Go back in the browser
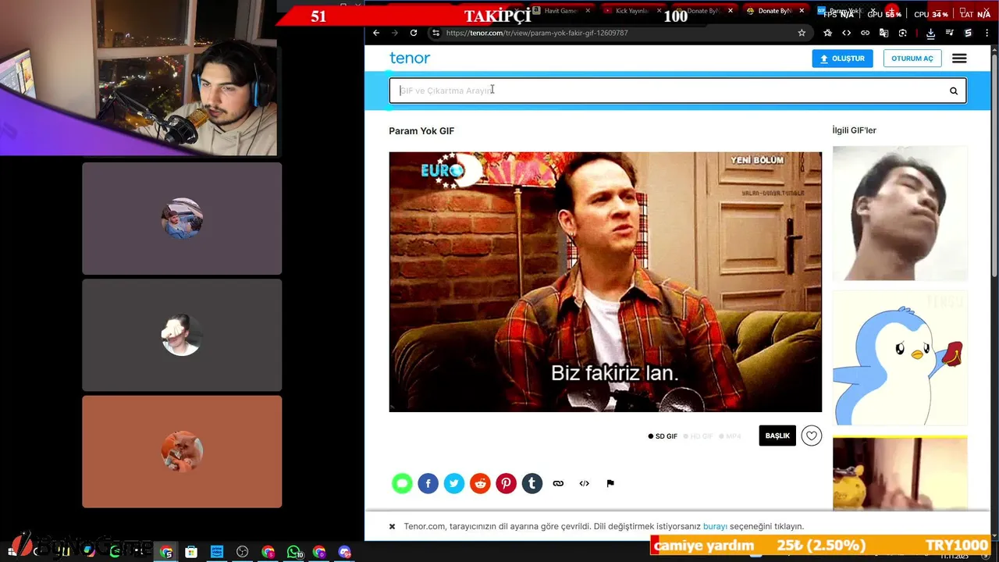Viewport: 999px width, 562px height. point(376,33)
